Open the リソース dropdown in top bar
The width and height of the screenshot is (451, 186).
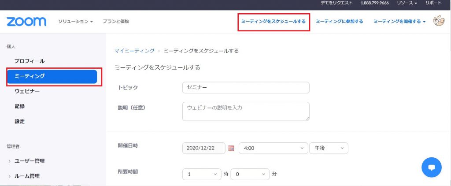[x=407, y=3]
